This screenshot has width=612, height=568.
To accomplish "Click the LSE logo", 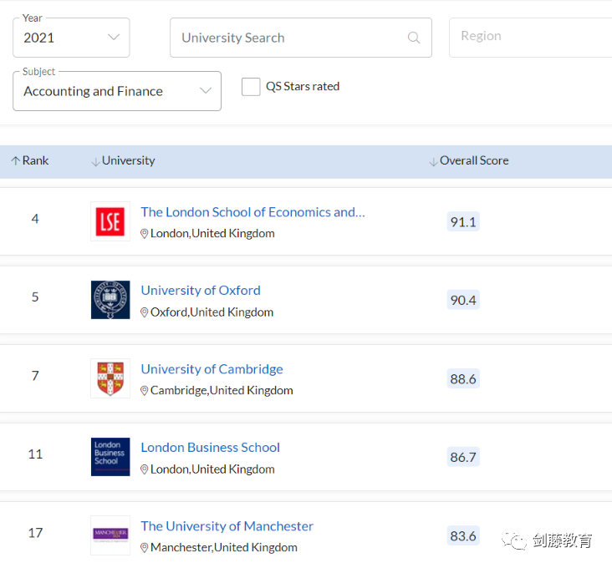I will [110, 221].
